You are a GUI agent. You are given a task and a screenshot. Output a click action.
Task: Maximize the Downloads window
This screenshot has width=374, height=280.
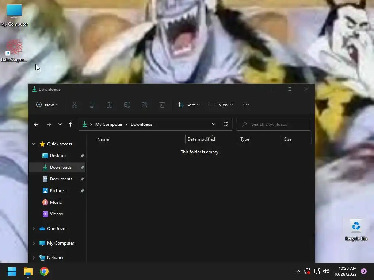click(x=290, y=89)
